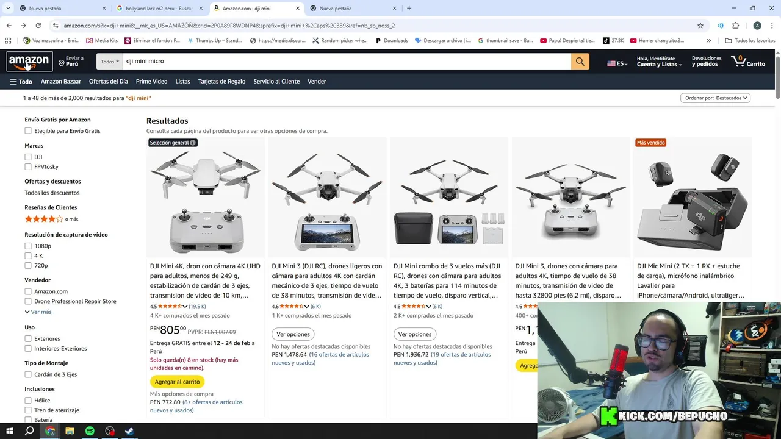Screen dimensions: 781x439
Task: Check the Amazon.com seller filter
Action: pos(28,292)
